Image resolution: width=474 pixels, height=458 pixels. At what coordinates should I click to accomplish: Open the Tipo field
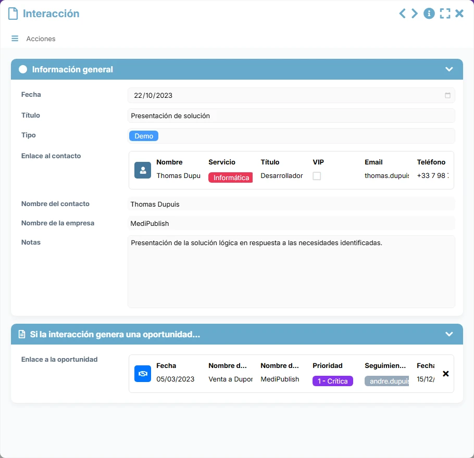(291, 136)
